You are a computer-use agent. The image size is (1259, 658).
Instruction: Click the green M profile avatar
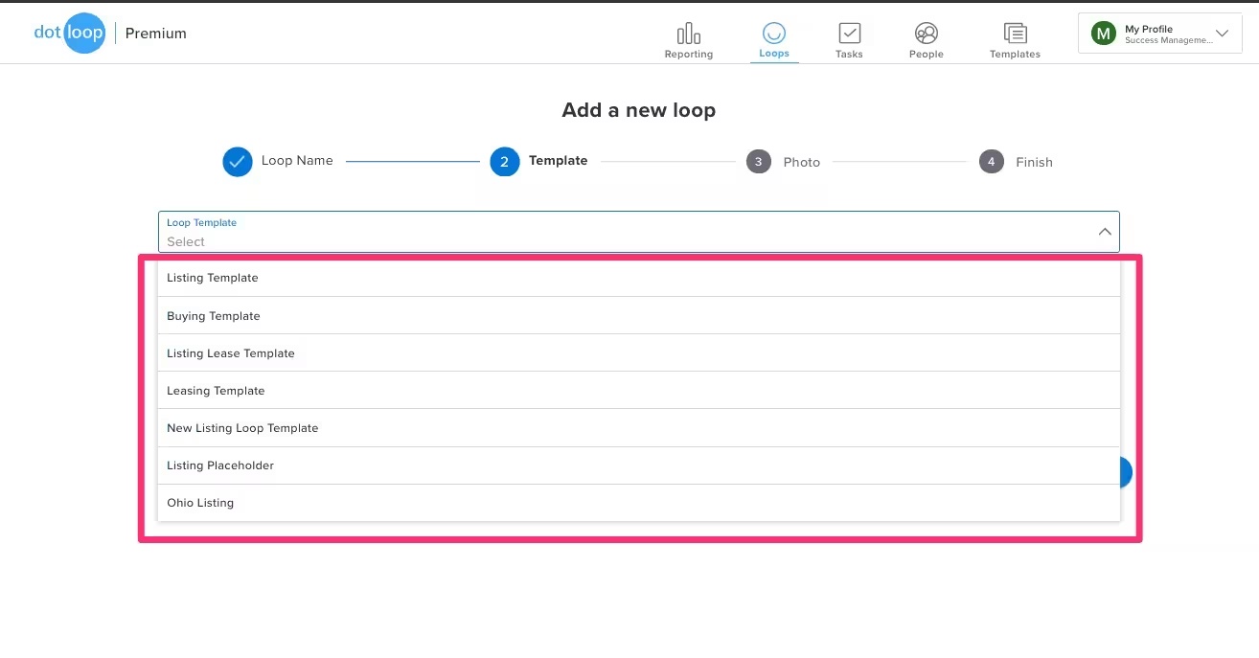click(1104, 34)
